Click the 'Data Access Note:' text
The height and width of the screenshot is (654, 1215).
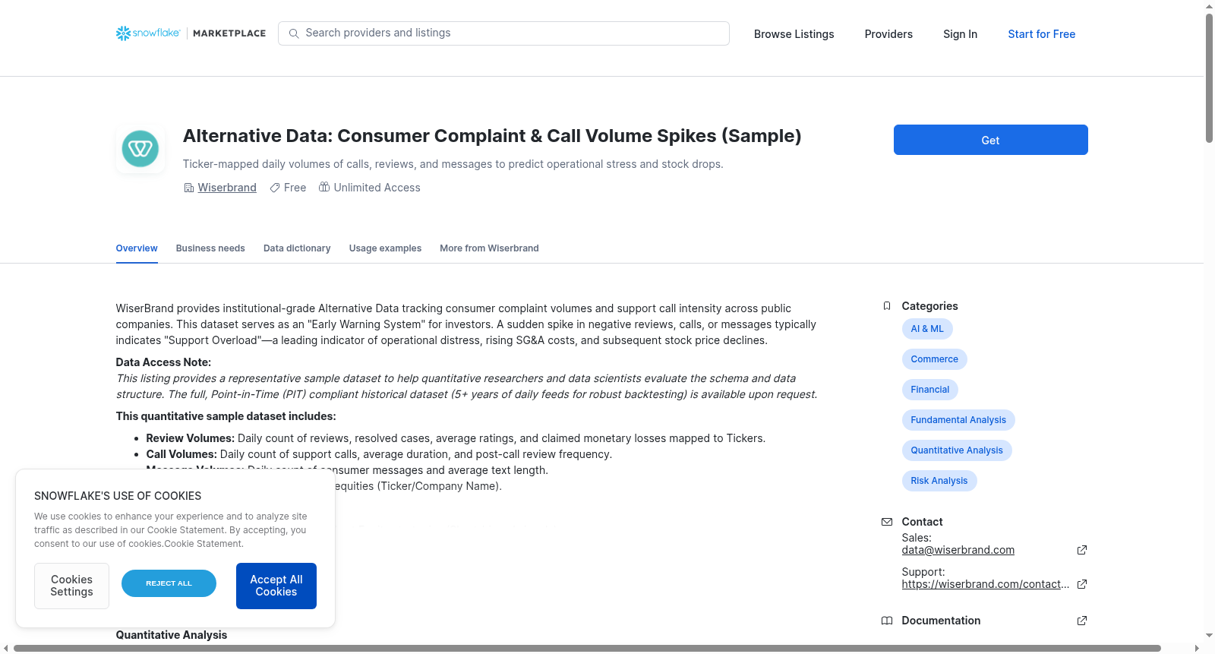click(x=163, y=362)
